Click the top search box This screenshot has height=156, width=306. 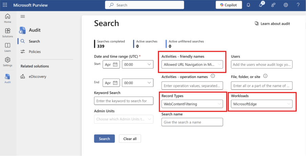144,5
